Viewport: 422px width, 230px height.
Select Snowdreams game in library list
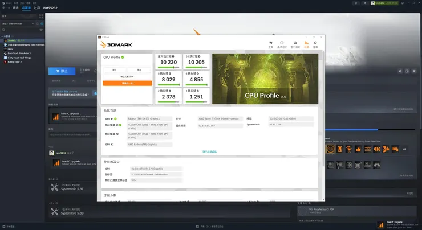tap(23, 45)
